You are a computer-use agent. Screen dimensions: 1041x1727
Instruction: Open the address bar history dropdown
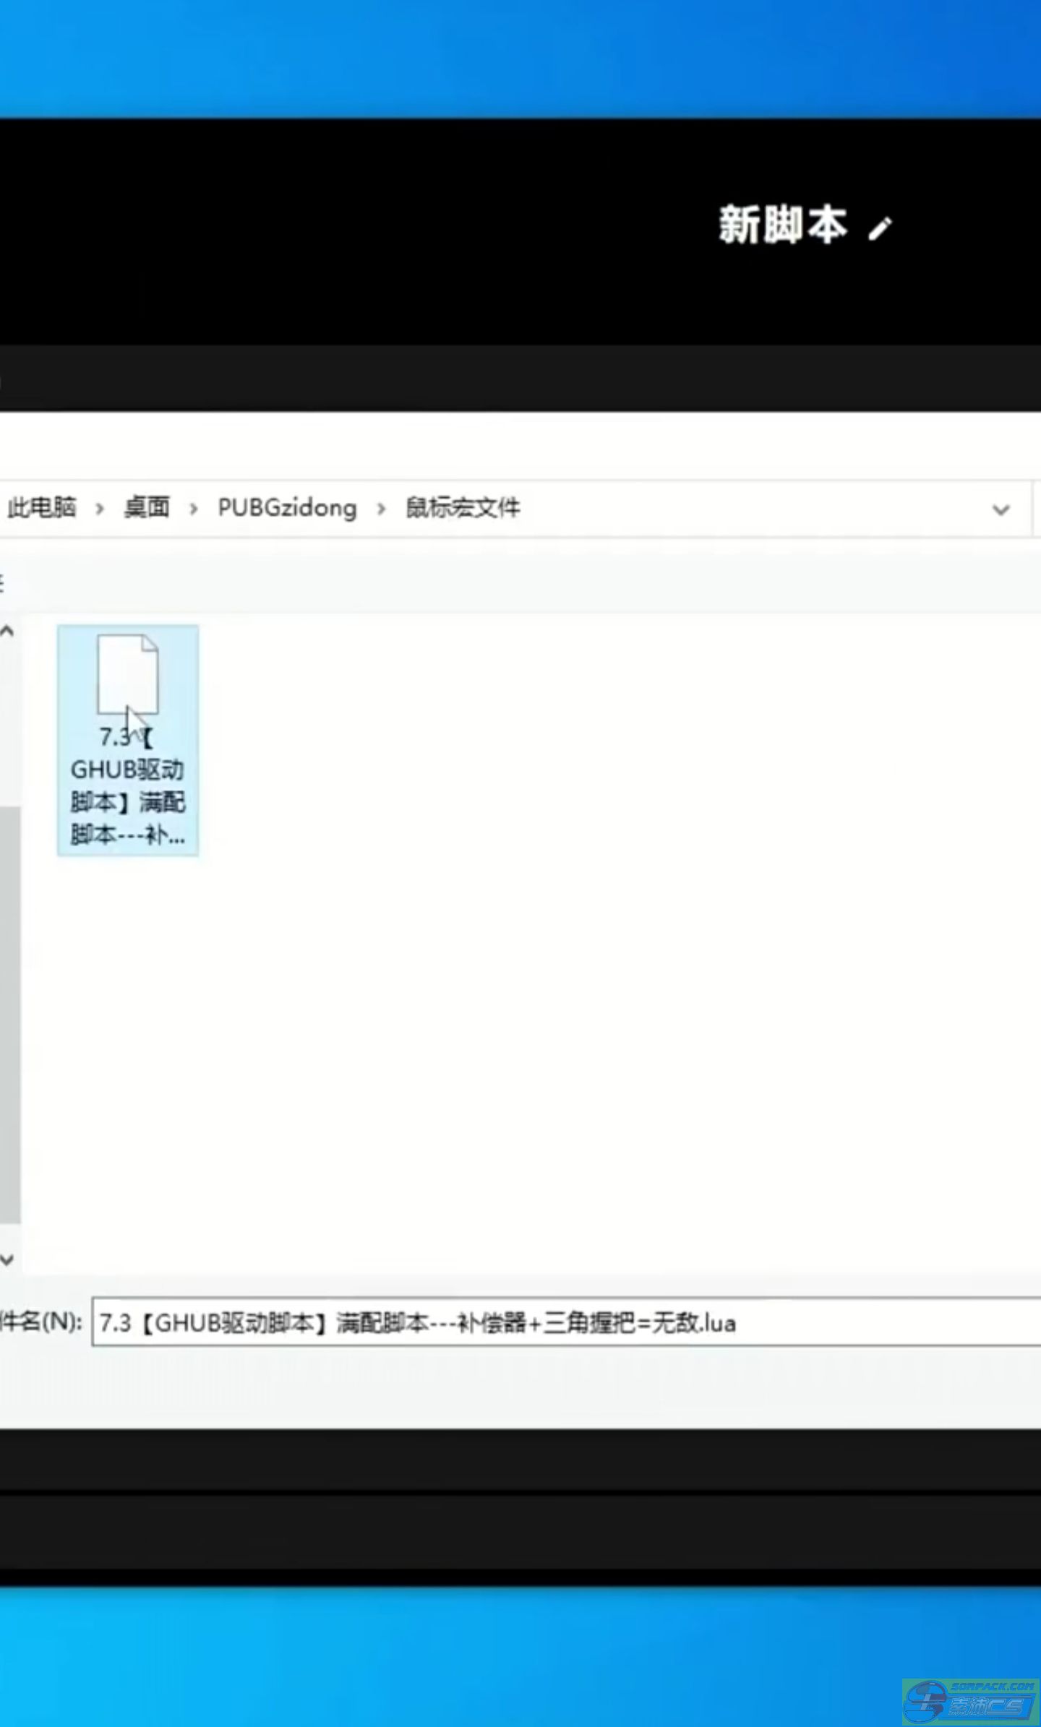point(1001,510)
